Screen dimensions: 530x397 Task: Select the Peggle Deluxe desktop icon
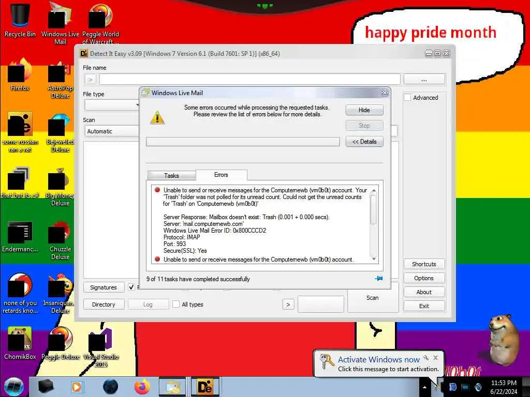tap(60, 343)
